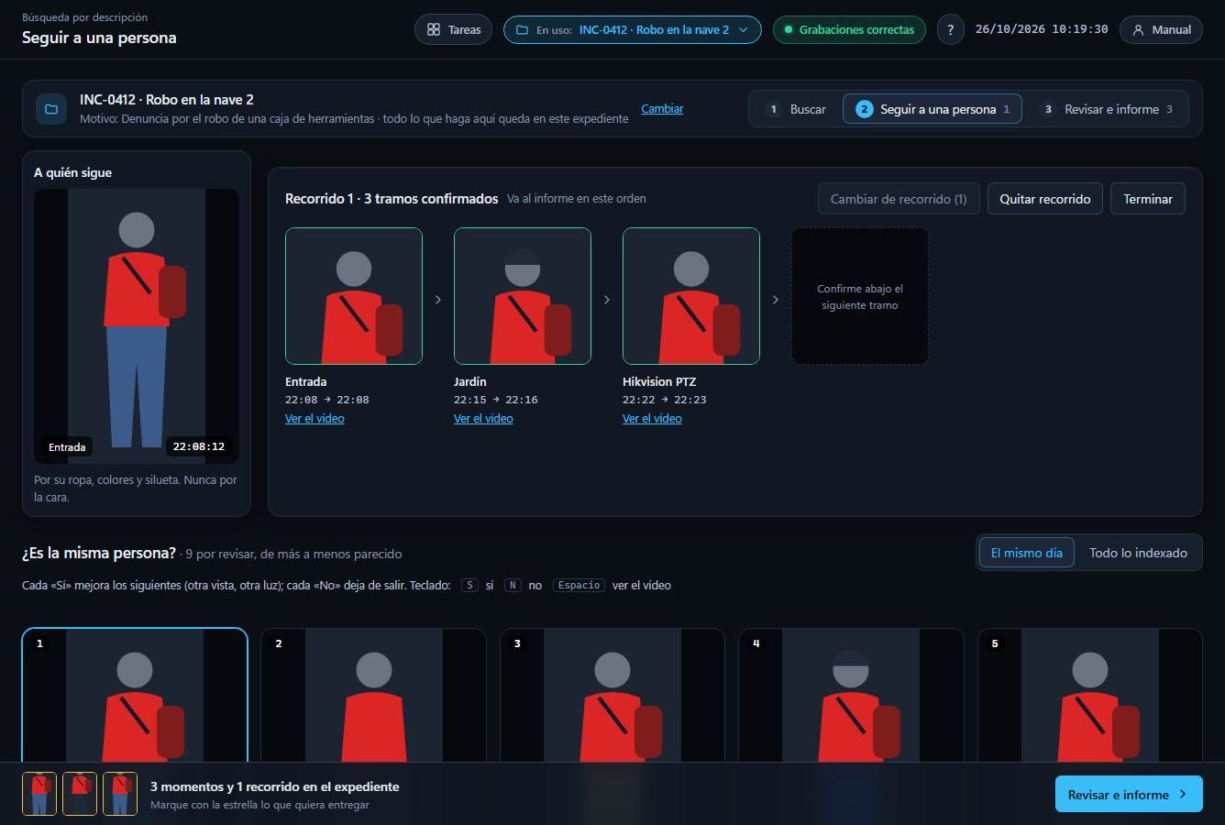The height and width of the screenshot is (825, 1225).
Task: Click the date and time 26/10/2026 10:19:30
Action: tap(1042, 29)
